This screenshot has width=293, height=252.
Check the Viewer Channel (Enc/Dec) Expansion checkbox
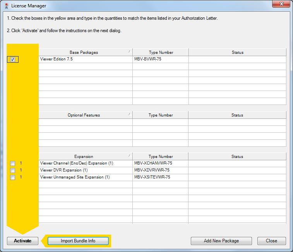[x=12, y=164]
